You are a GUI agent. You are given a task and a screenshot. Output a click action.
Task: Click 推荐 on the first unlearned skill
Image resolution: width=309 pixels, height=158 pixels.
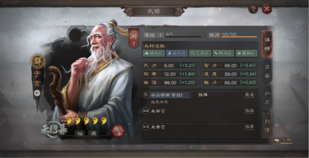[x=249, y=111]
